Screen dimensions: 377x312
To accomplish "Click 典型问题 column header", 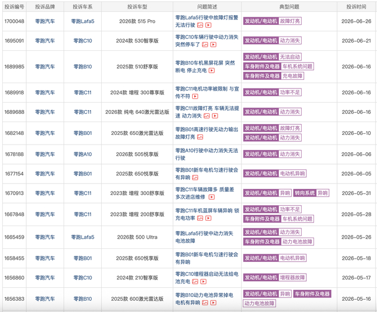I will coord(289,7).
